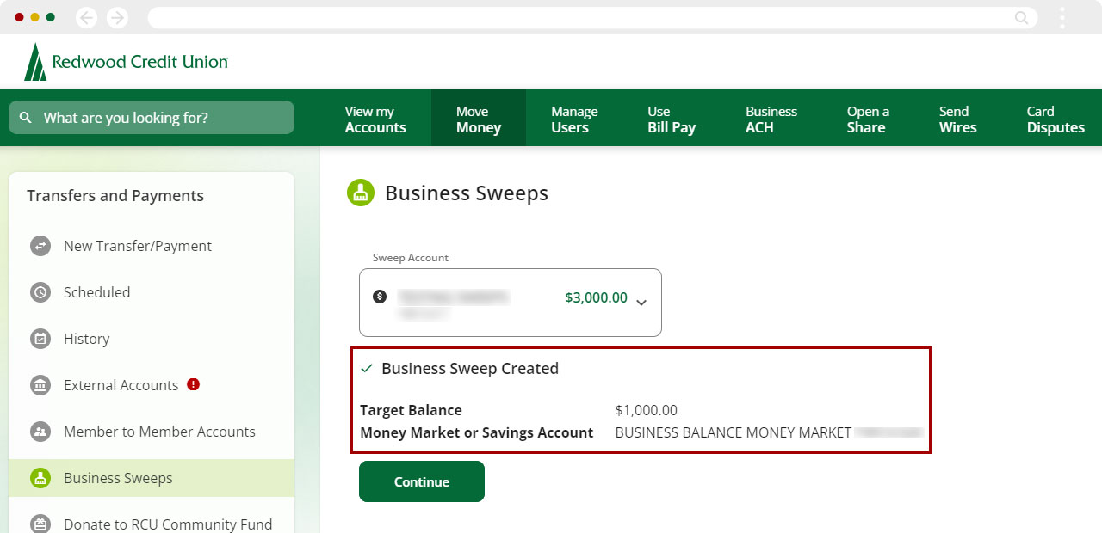Click the Transfers and Payments heading

[x=115, y=196]
